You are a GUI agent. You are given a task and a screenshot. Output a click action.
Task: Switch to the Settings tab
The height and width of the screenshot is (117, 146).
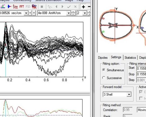point(116,57)
